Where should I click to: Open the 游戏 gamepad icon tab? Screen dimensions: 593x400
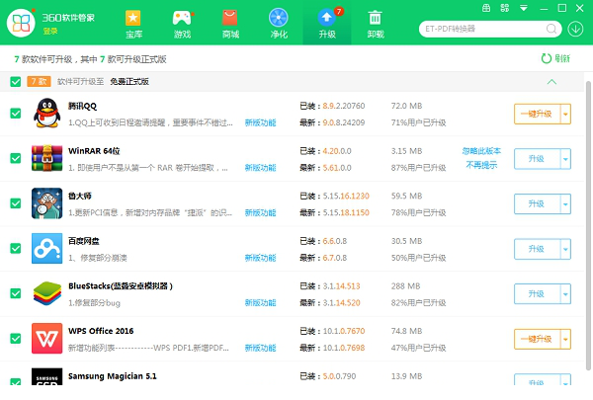coord(182,25)
